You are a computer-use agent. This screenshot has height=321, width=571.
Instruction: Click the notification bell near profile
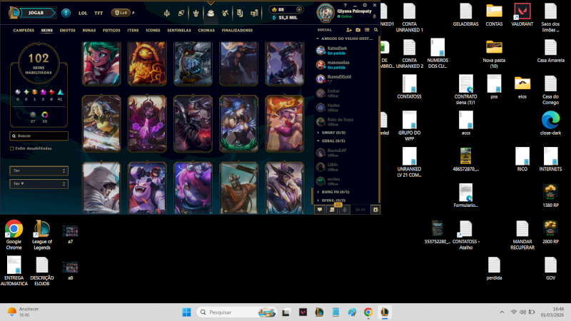click(x=374, y=16)
